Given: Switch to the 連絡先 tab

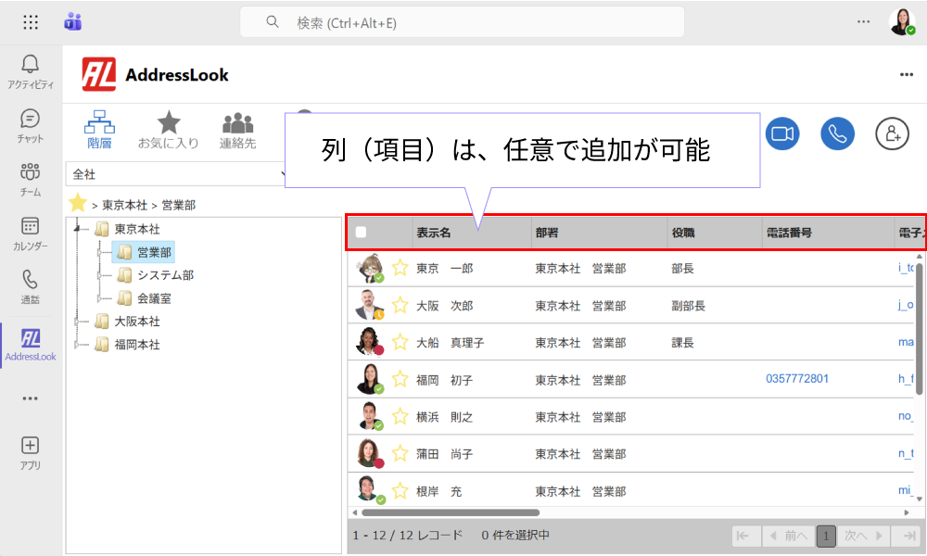Looking at the screenshot, I should point(237,130).
